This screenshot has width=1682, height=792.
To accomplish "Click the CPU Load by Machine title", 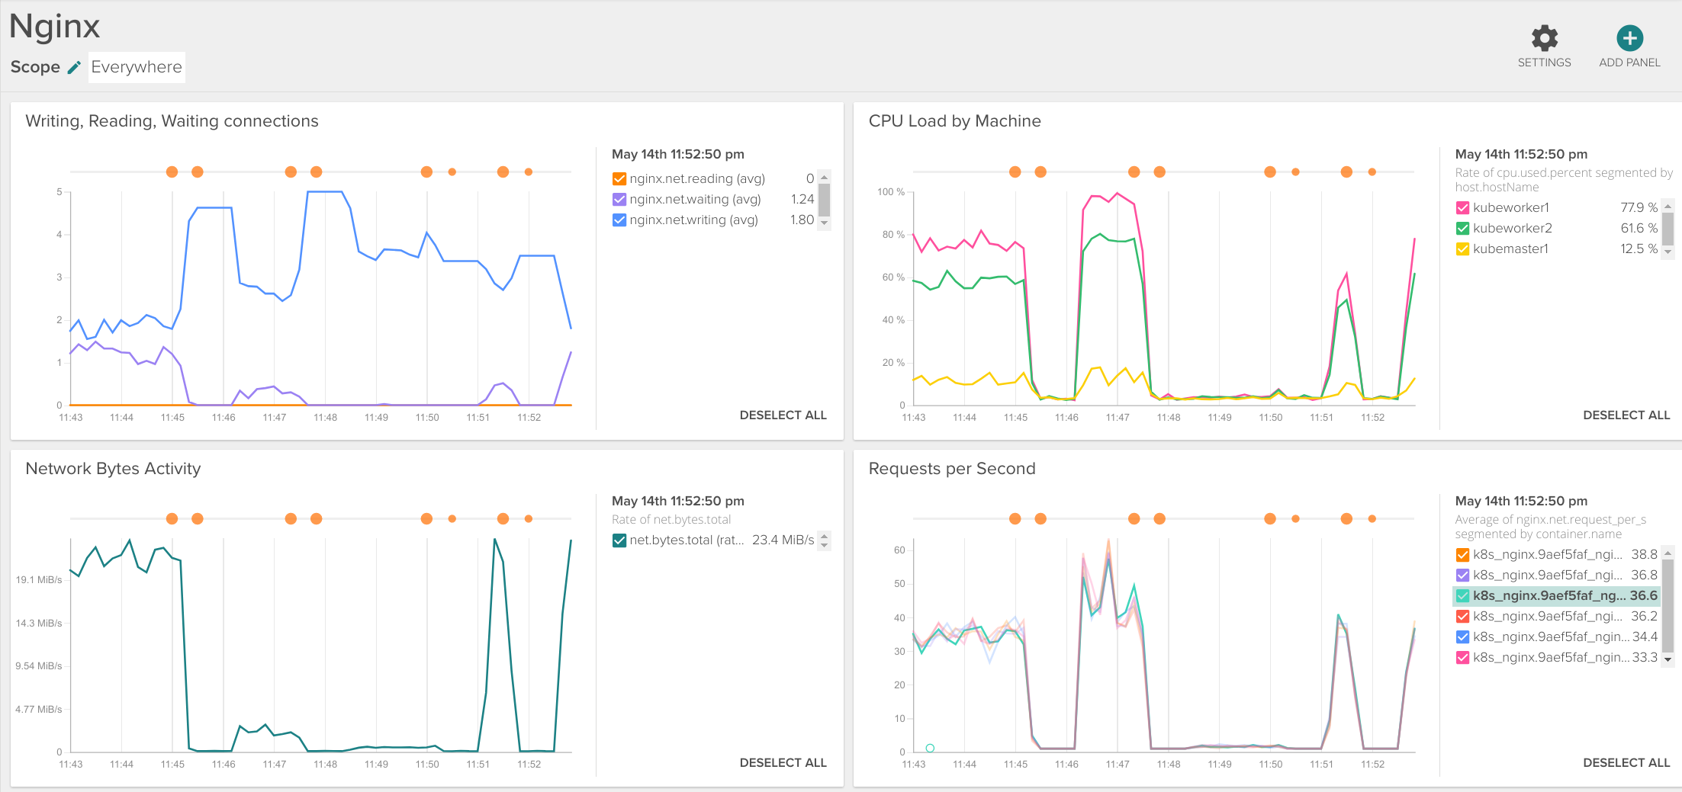I will (954, 121).
